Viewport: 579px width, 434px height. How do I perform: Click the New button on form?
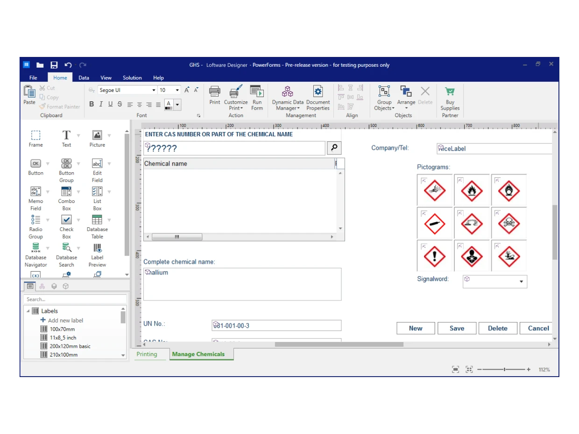pyautogui.click(x=416, y=328)
